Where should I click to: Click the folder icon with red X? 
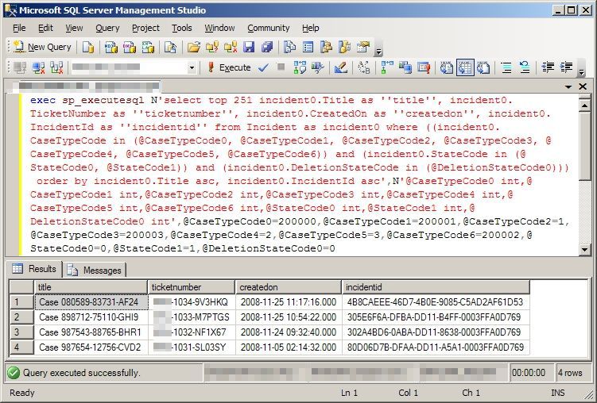tap(231, 47)
